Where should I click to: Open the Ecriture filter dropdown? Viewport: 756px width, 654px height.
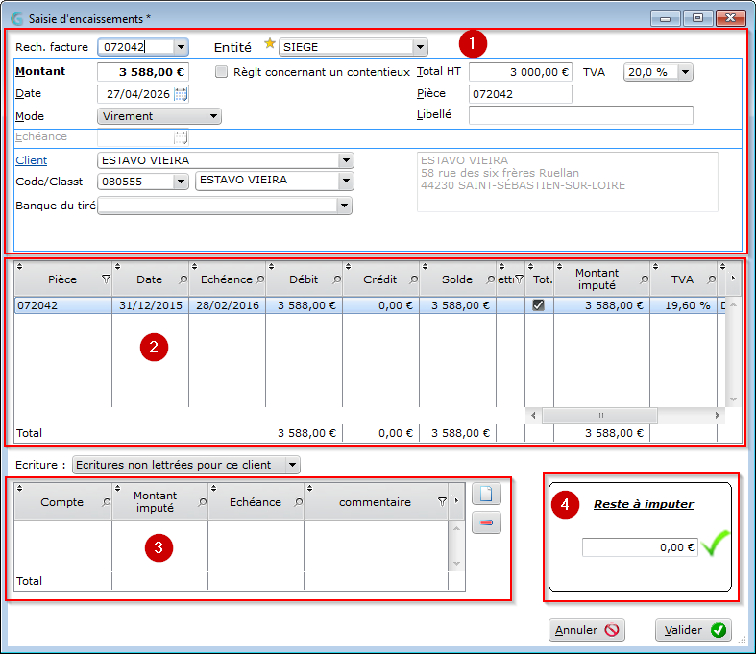tap(292, 465)
